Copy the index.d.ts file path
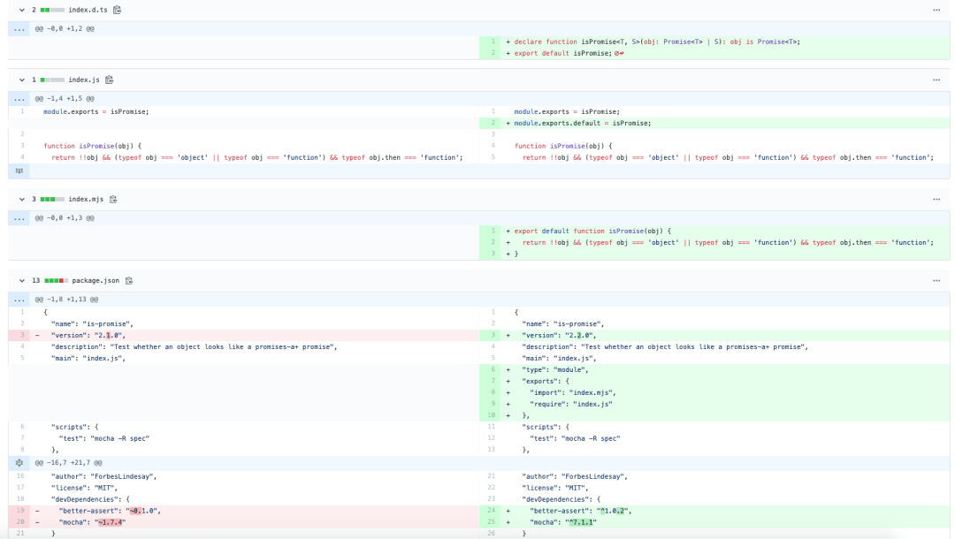The image size is (955, 539). [117, 10]
